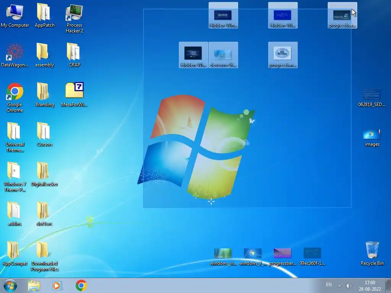
Task: Select the Recycle Bin icon
Action: pyautogui.click(x=372, y=254)
